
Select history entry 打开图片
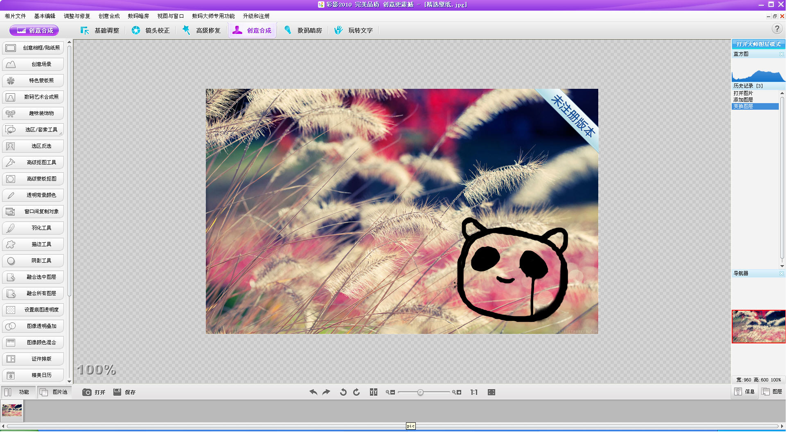(x=755, y=93)
